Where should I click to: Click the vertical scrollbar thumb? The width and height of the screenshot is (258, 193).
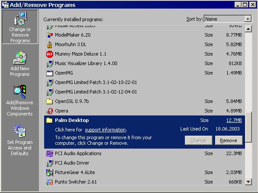248,127
